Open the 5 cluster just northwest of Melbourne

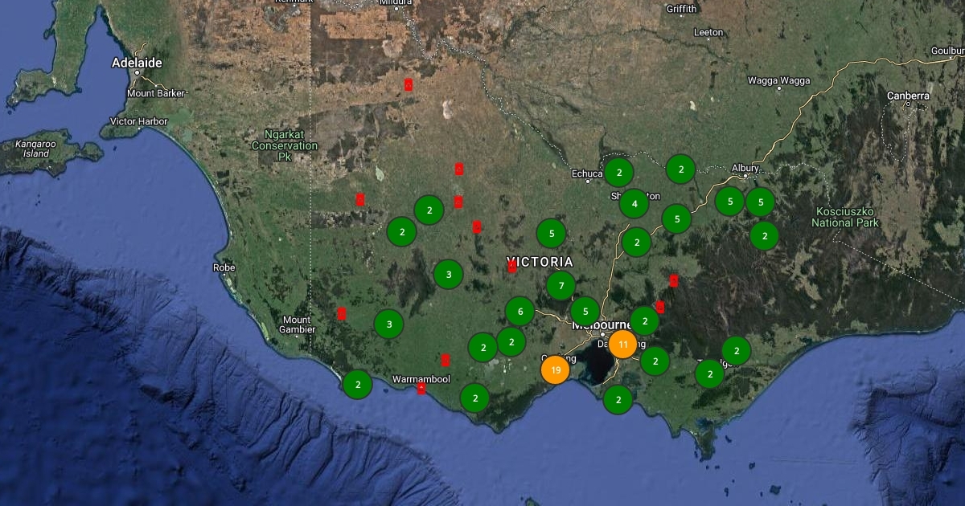pyautogui.click(x=585, y=312)
